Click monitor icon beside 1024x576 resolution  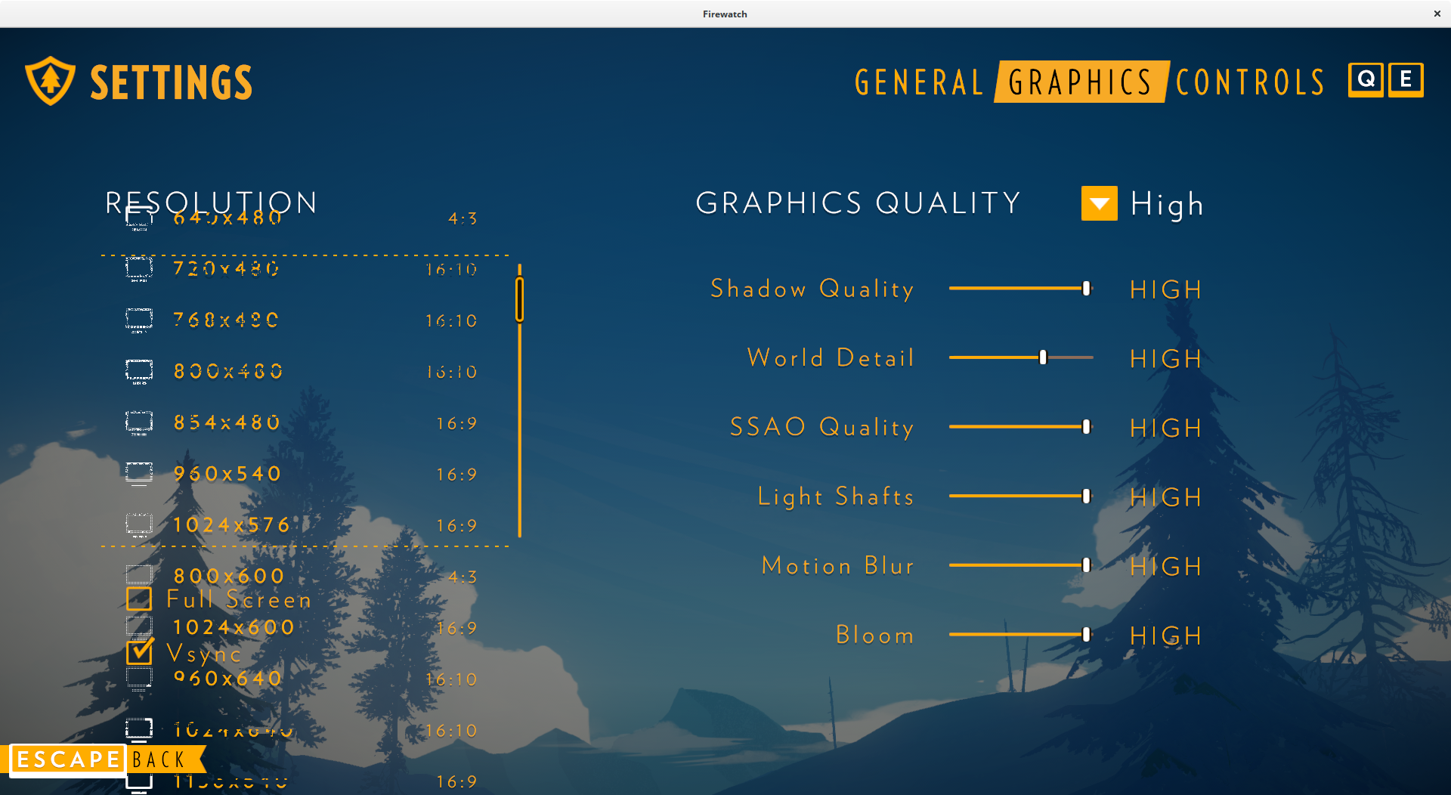pos(139,524)
